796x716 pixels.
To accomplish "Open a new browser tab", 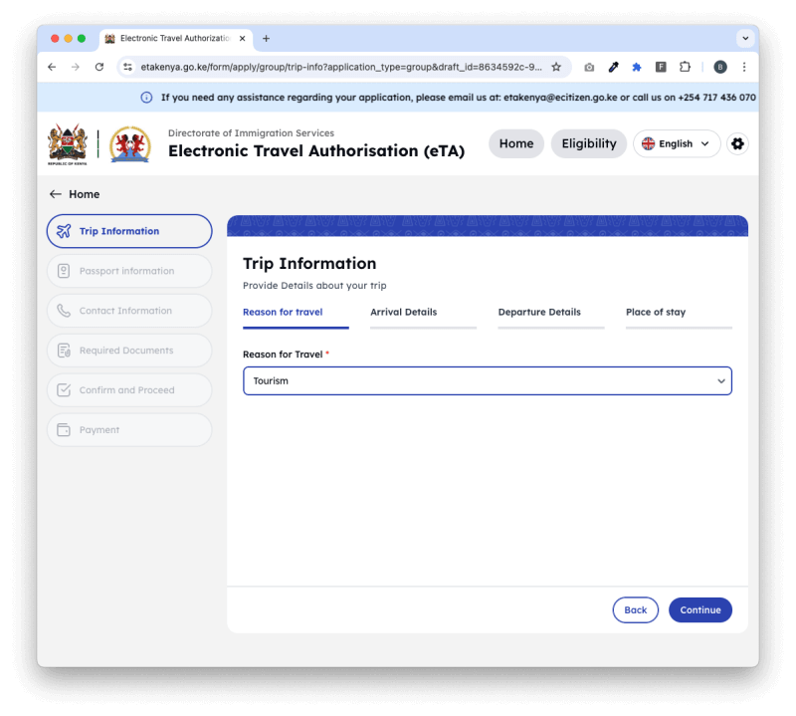I will 266,39.
